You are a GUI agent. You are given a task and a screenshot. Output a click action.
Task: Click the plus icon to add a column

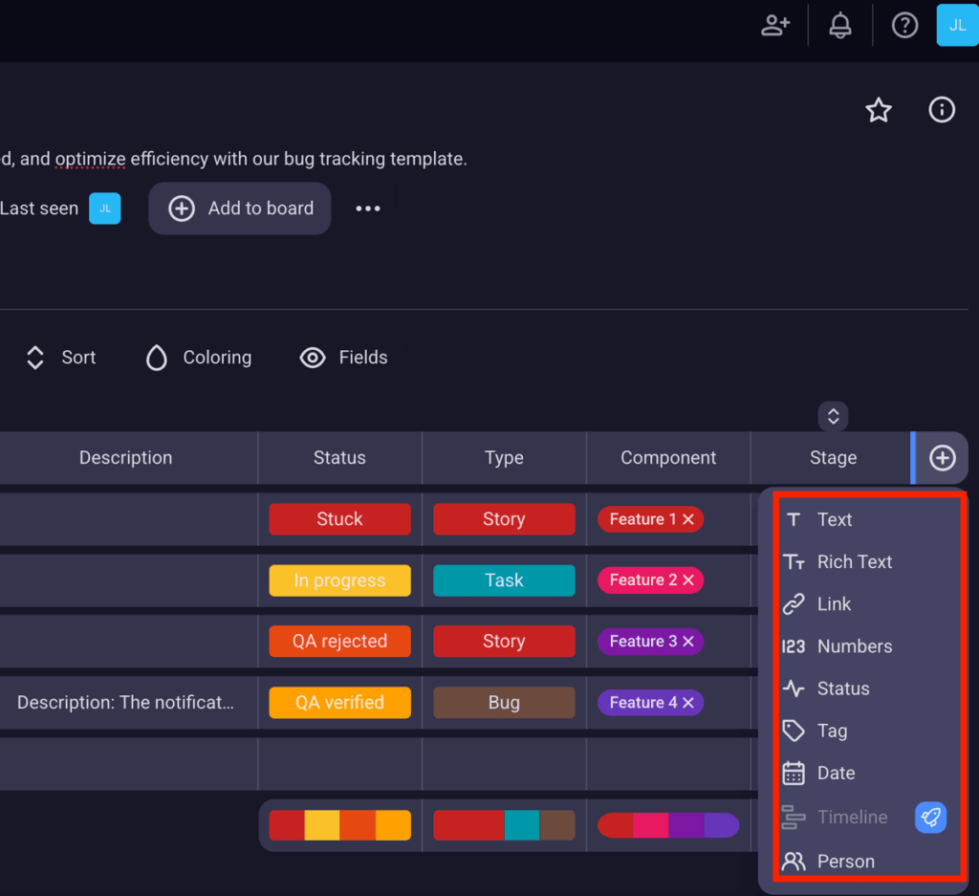pos(941,457)
